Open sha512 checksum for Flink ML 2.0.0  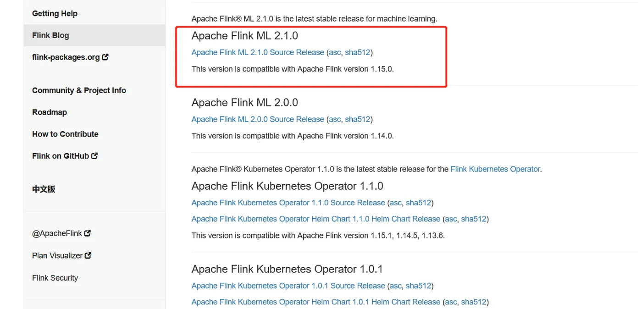357,119
